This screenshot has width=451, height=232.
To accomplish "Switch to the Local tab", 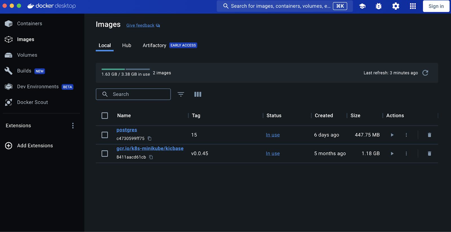I will [x=105, y=45].
